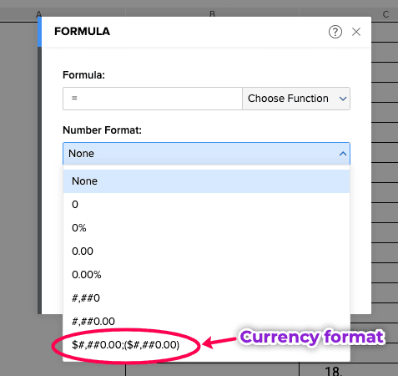
Task: Select the 0 number format
Action: 206,205
